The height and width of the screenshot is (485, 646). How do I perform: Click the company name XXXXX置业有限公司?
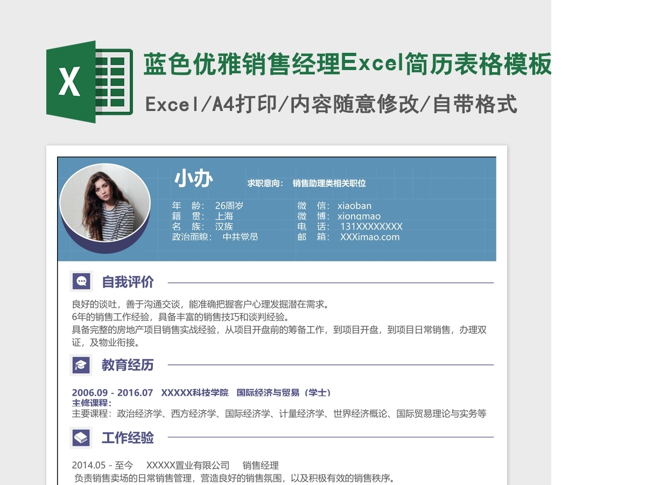click(x=188, y=465)
